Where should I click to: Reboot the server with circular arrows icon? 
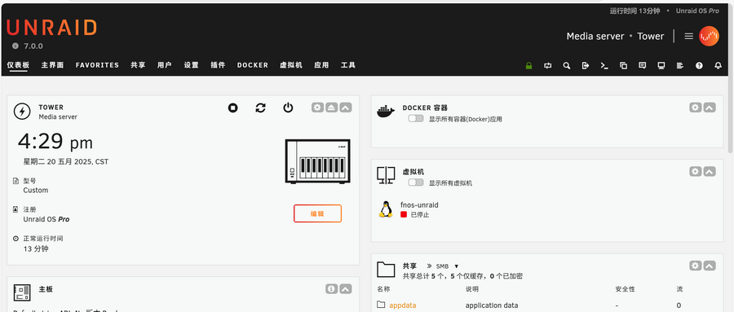(x=260, y=108)
